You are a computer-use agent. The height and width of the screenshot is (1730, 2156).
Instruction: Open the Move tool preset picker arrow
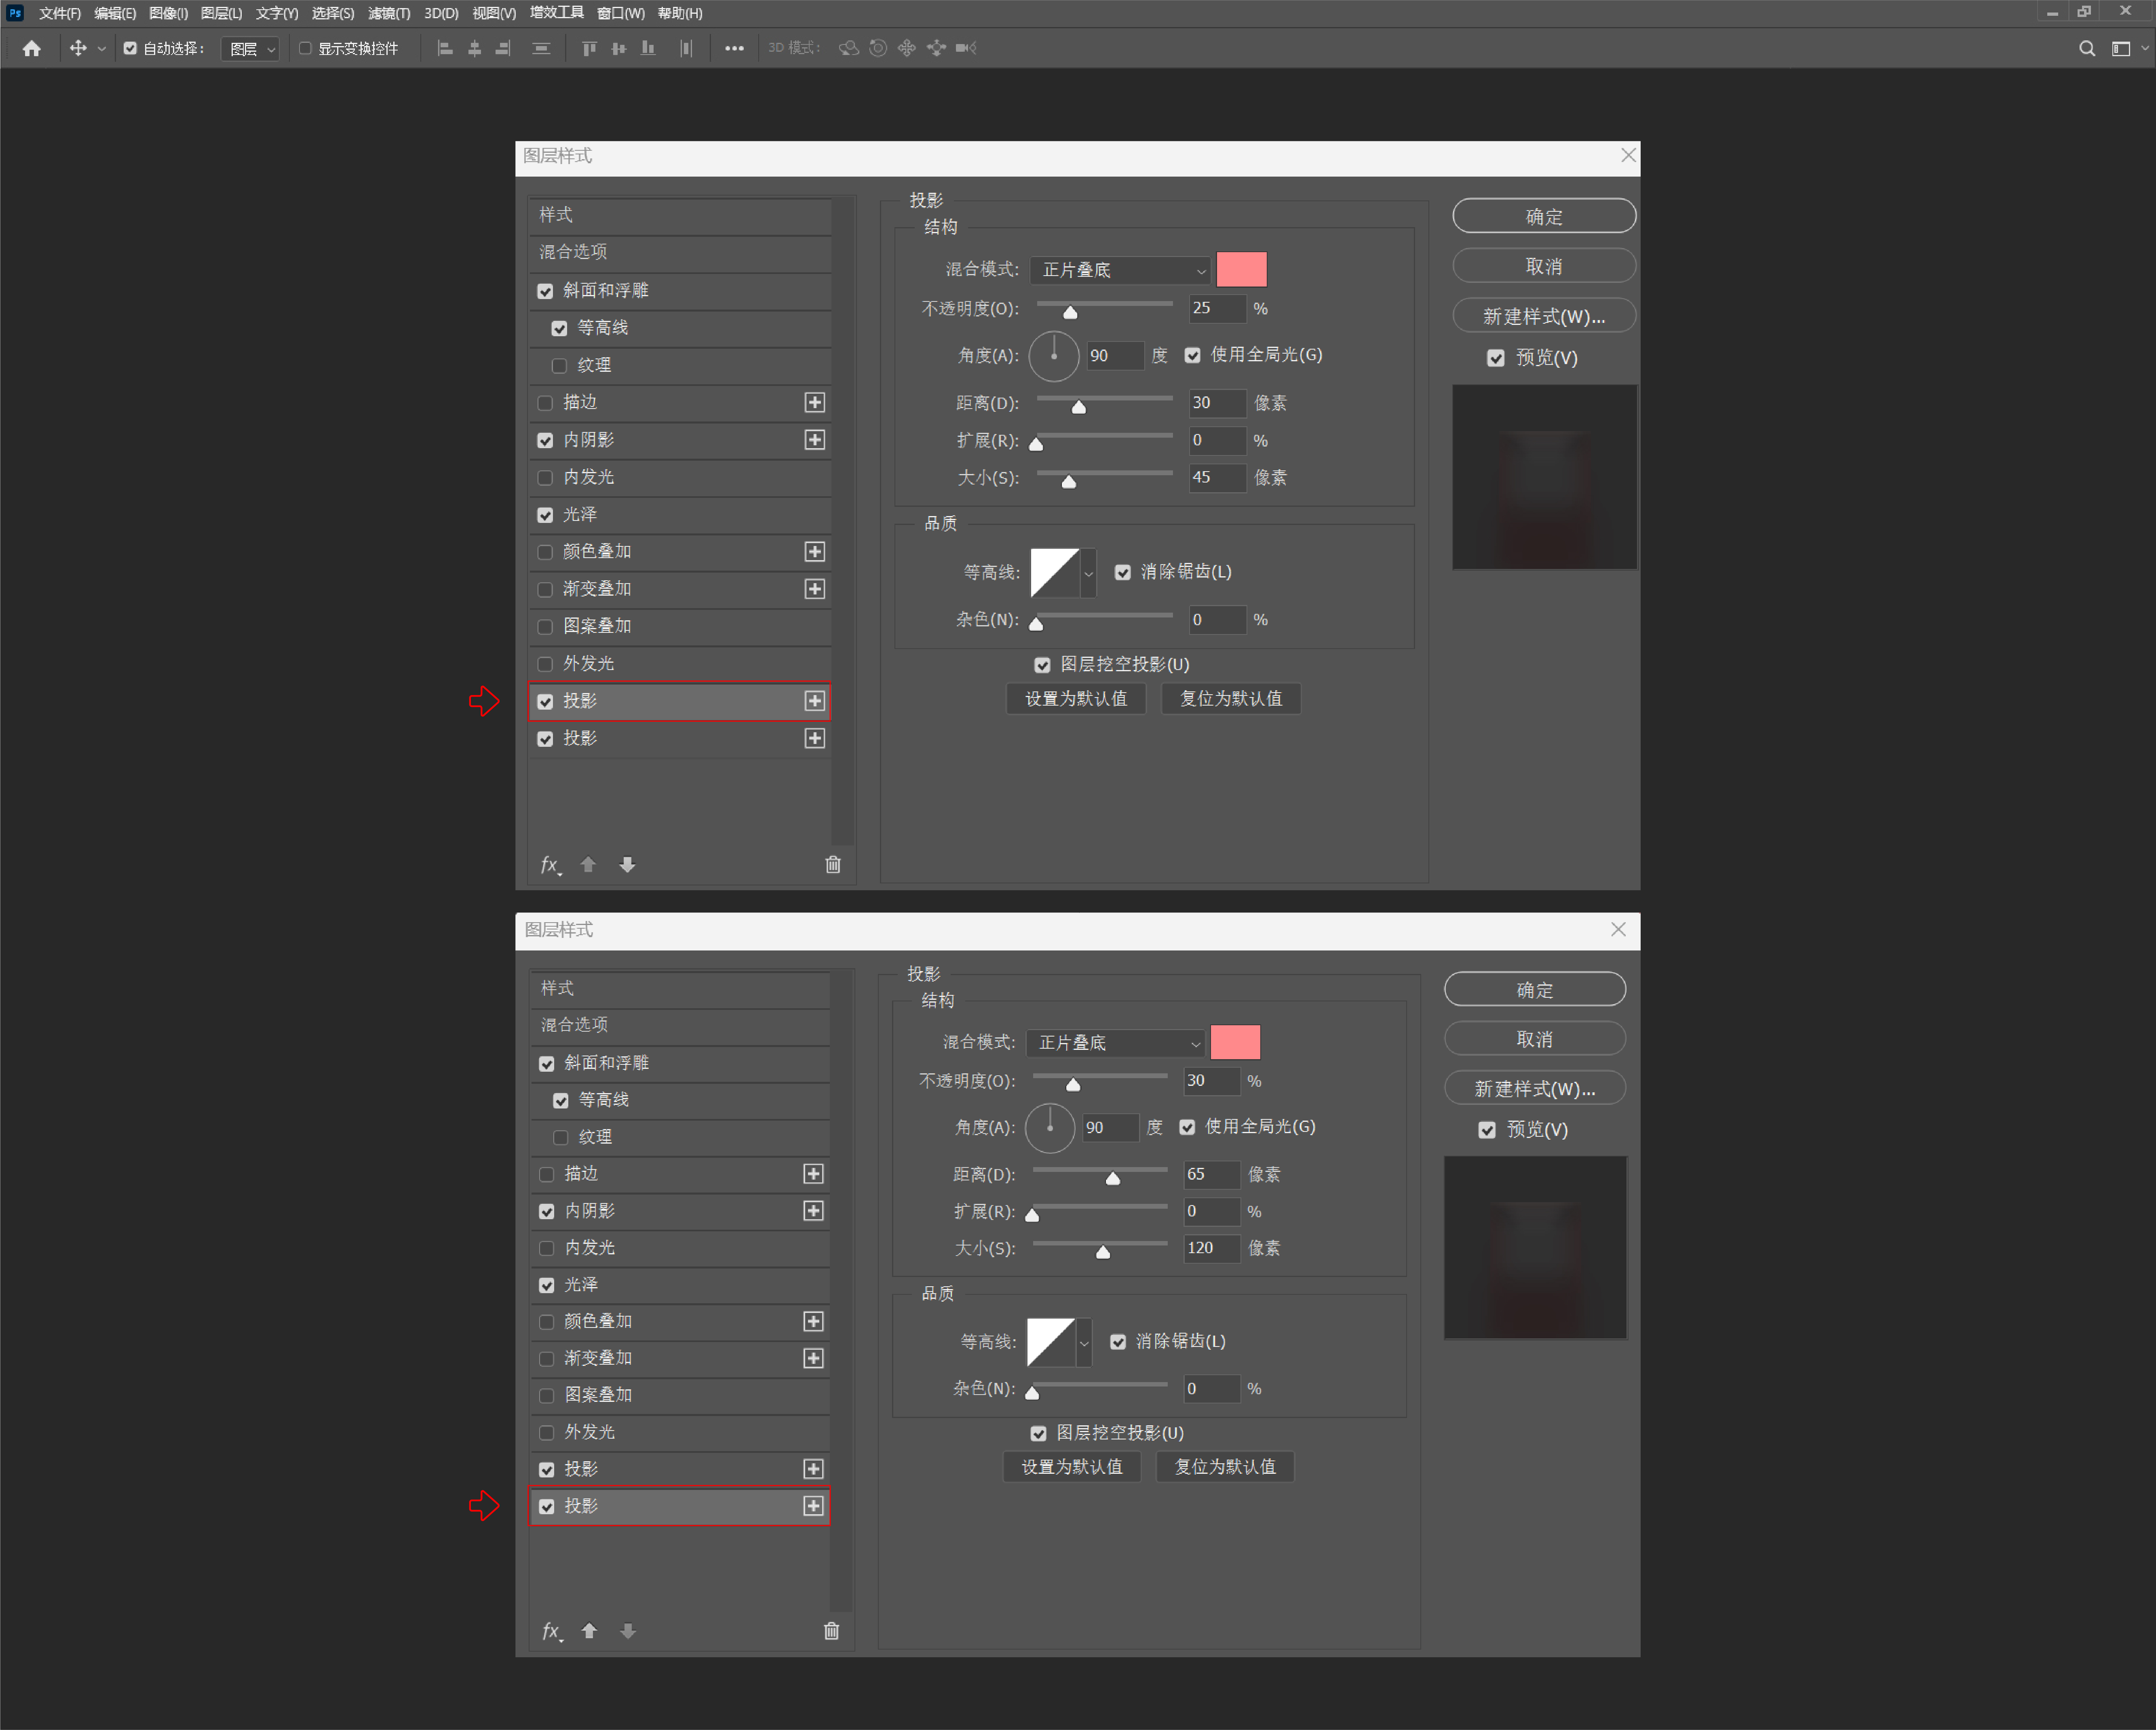pos(101,48)
